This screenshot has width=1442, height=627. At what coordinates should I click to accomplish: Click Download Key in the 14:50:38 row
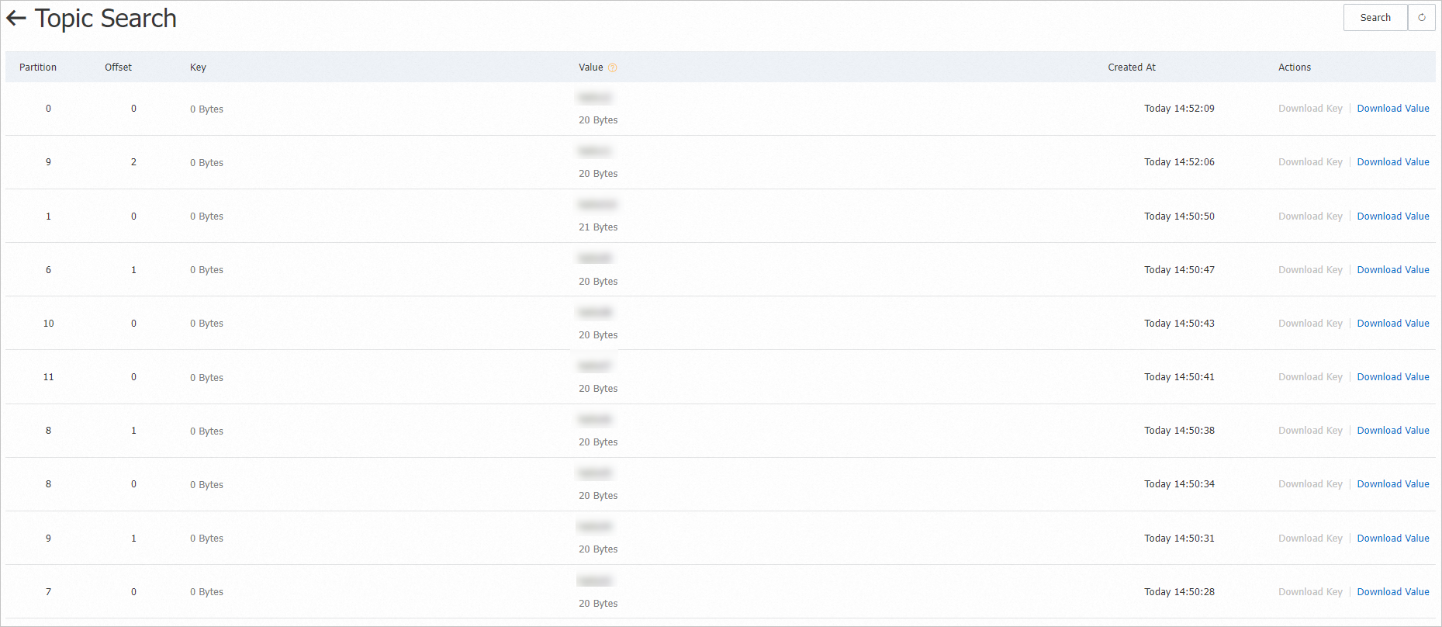point(1310,431)
